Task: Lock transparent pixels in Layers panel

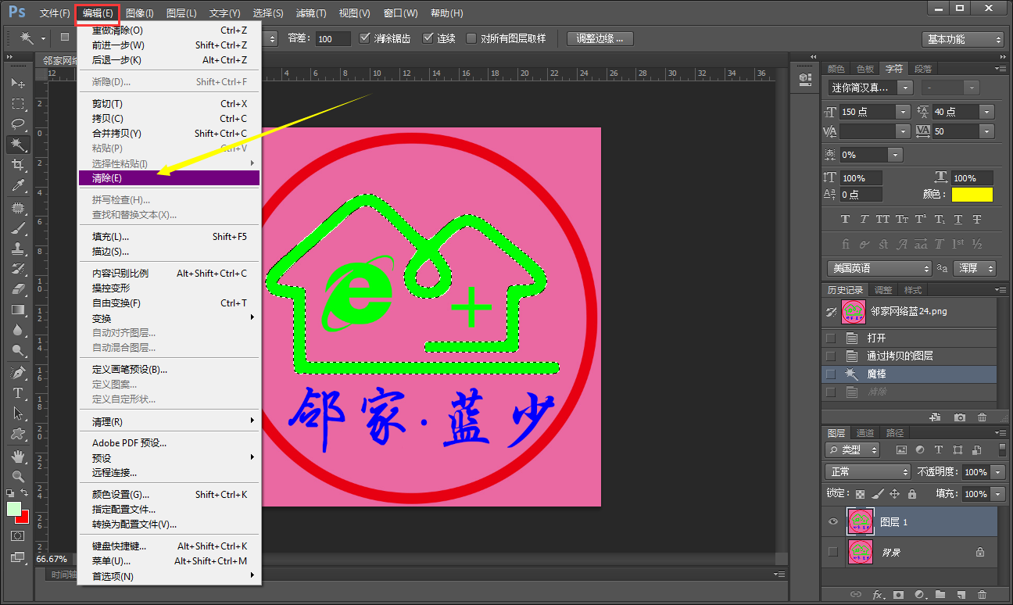Action: pyautogui.click(x=861, y=494)
